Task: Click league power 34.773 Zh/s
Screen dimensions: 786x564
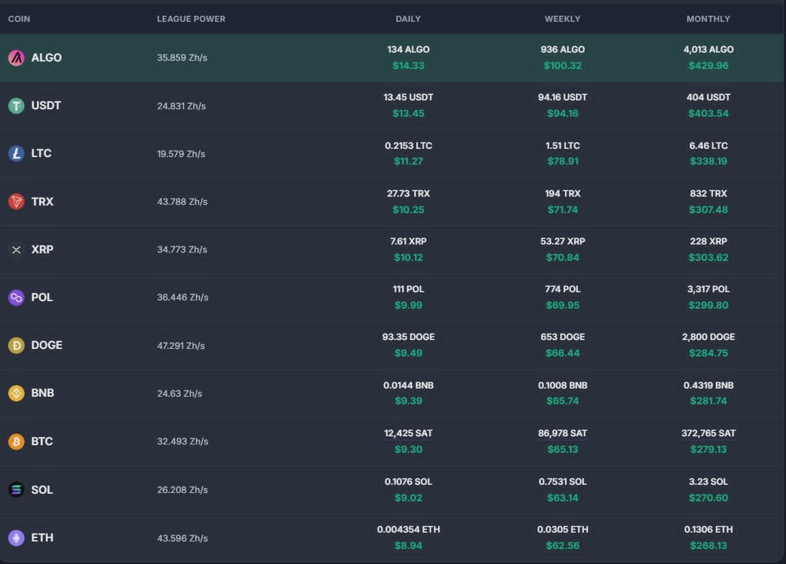Action: click(182, 249)
